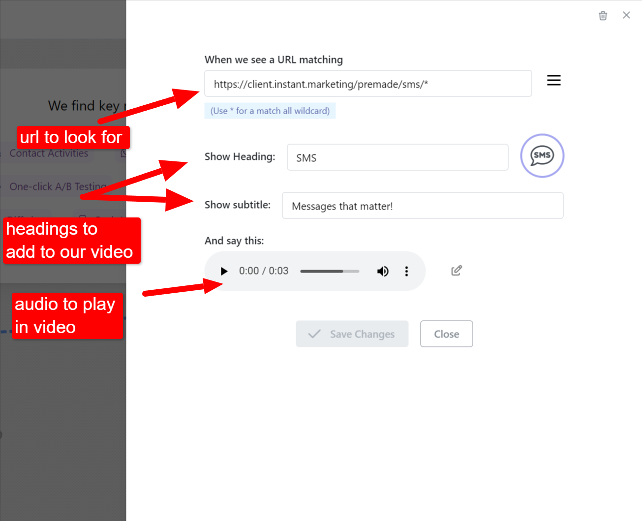Click the circular SMS speech bubble icon
Image resolution: width=642 pixels, height=521 pixels.
click(x=542, y=156)
